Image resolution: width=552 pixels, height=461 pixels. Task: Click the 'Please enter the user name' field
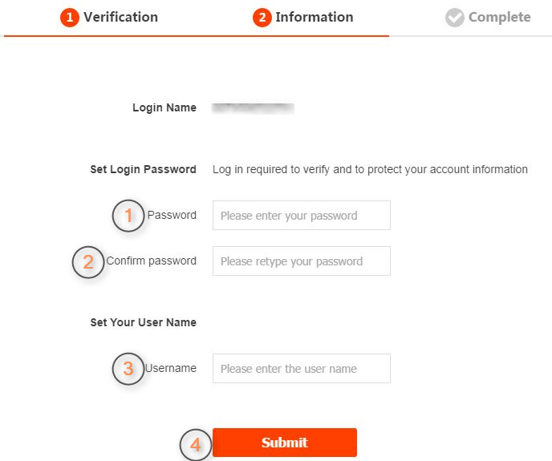301,369
